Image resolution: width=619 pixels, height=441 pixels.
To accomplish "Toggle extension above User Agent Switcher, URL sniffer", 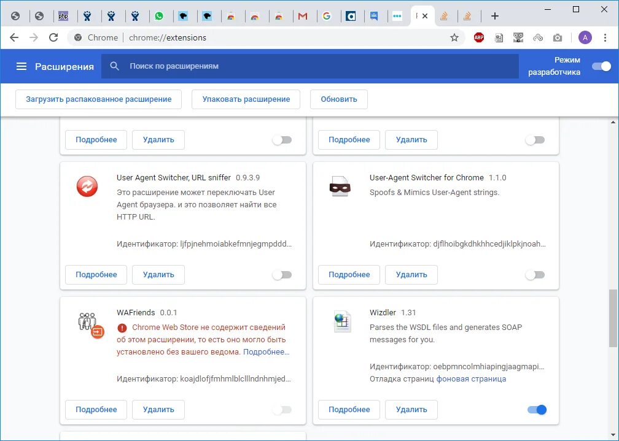I will (x=282, y=140).
